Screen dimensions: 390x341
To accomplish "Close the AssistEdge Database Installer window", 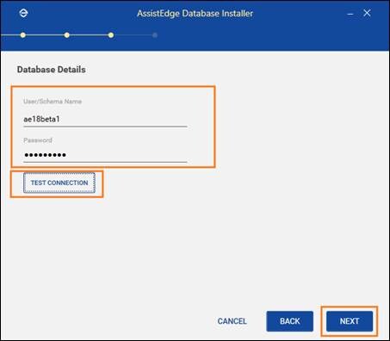I will coord(367,13).
